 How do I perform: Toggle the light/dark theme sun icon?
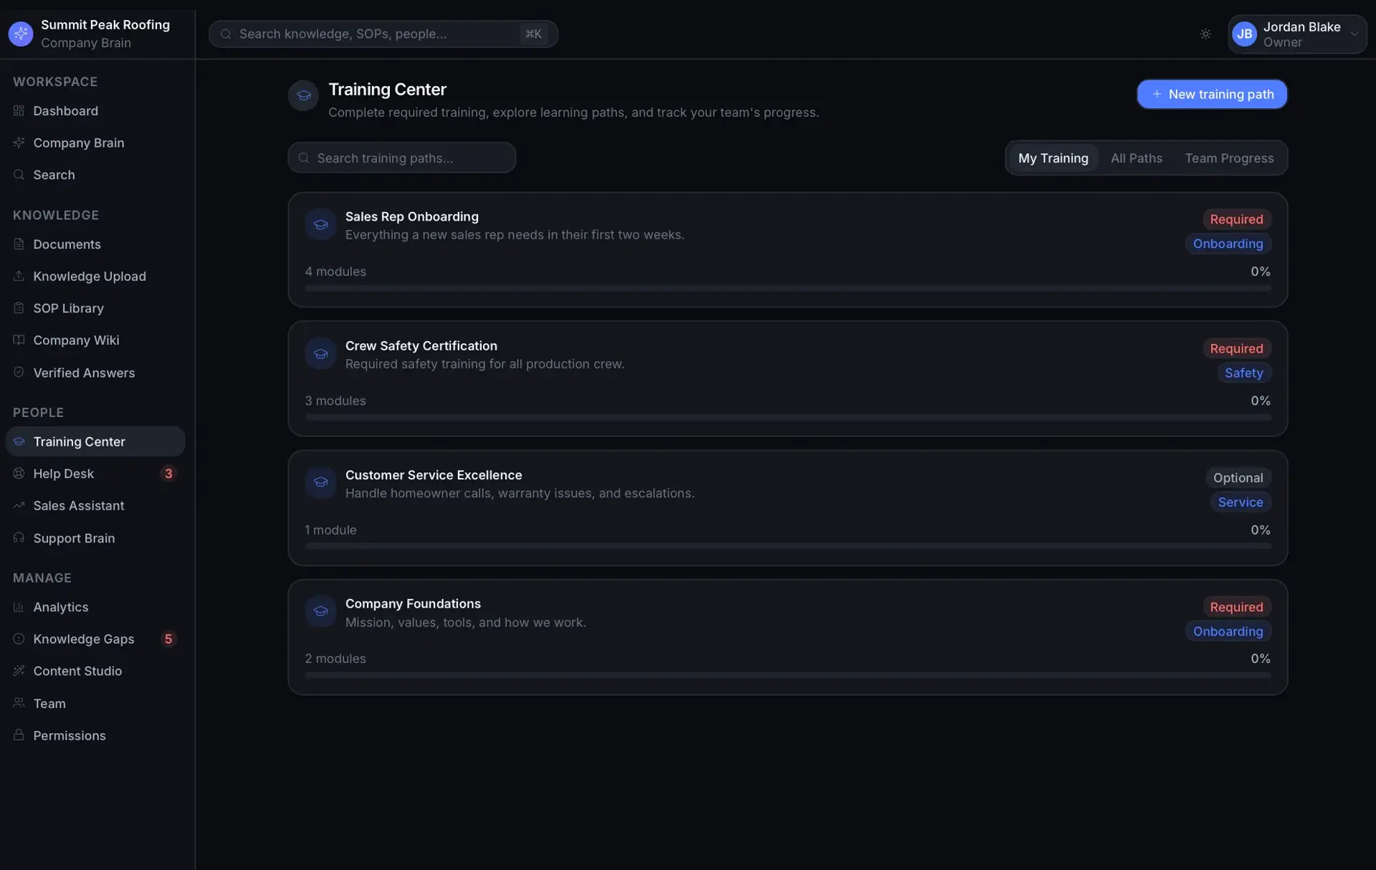click(x=1205, y=34)
